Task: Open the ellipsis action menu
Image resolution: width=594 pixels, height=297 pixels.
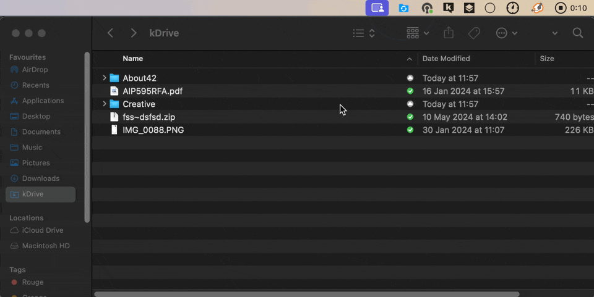Action: pyautogui.click(x=507, y=33)
